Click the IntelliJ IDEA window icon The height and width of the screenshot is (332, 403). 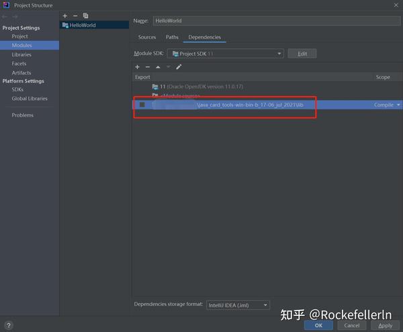pos(6,5)
